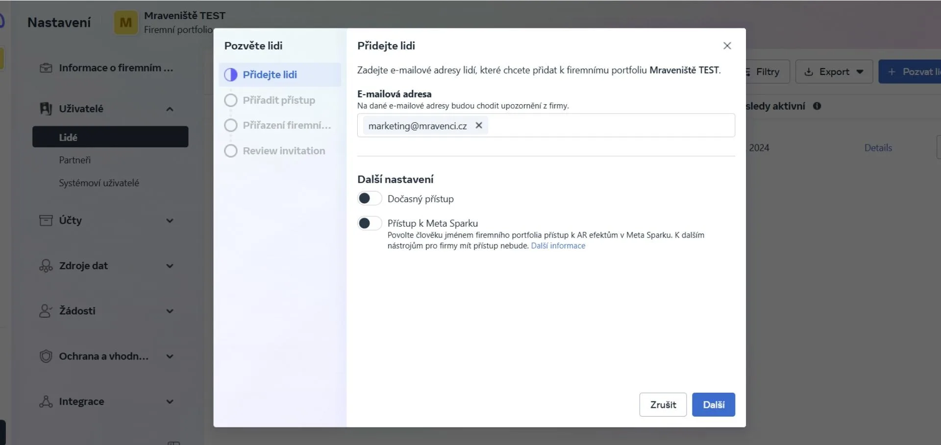Expand the Účty section chevron

170,220
